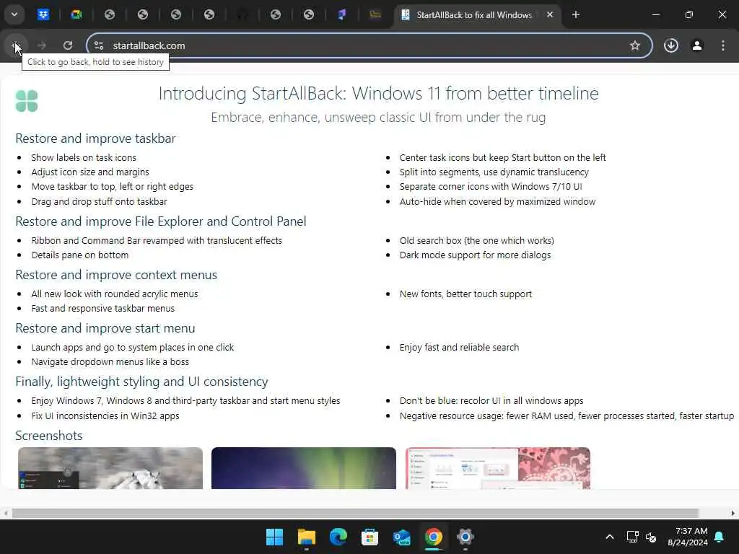The height and width of the screenshot is (554, 739).
Task: Click the network status tray icon
Action: [x=632, y=537]
